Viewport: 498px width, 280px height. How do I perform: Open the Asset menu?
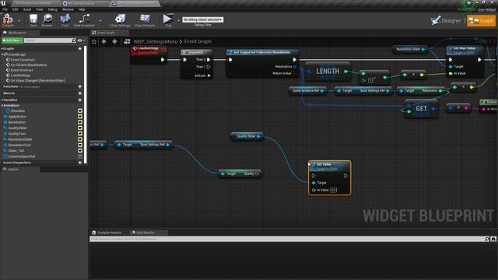[x=27, y=9]
